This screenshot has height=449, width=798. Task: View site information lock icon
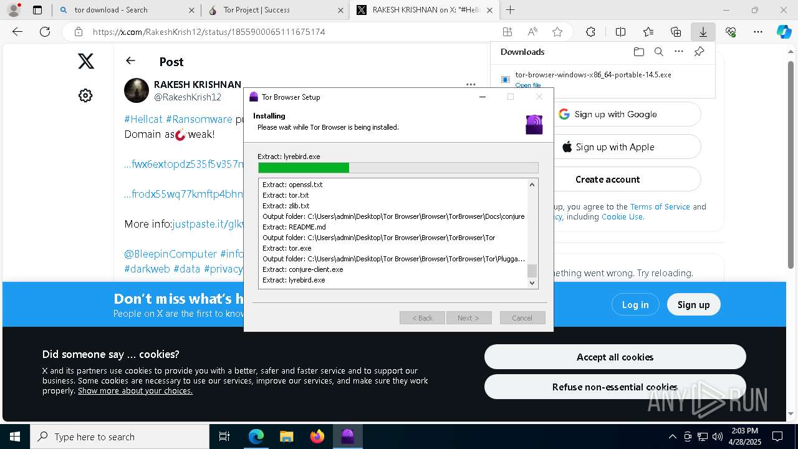78,32
